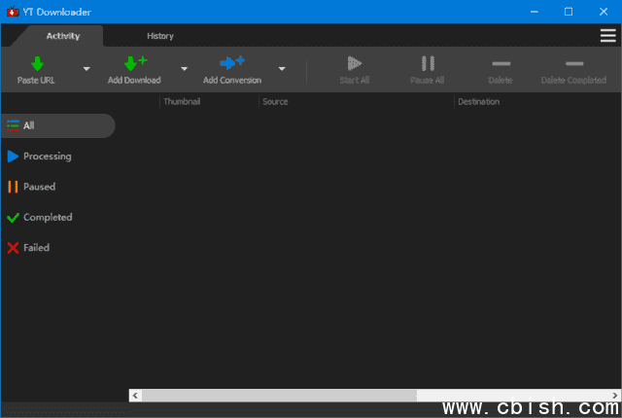
Task: Show Processing items in sidebar
Action: coord(40,157)
